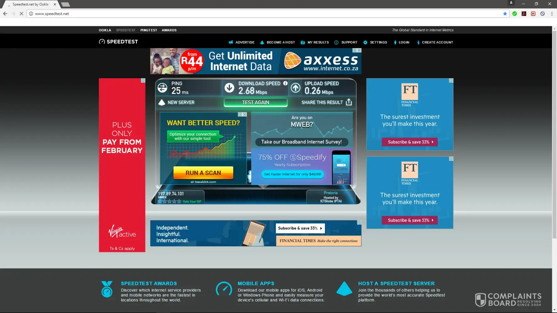Click the Speedtest Awards medal icon
Viewport: 557px width, 313px height.
(x=107, y=289)
